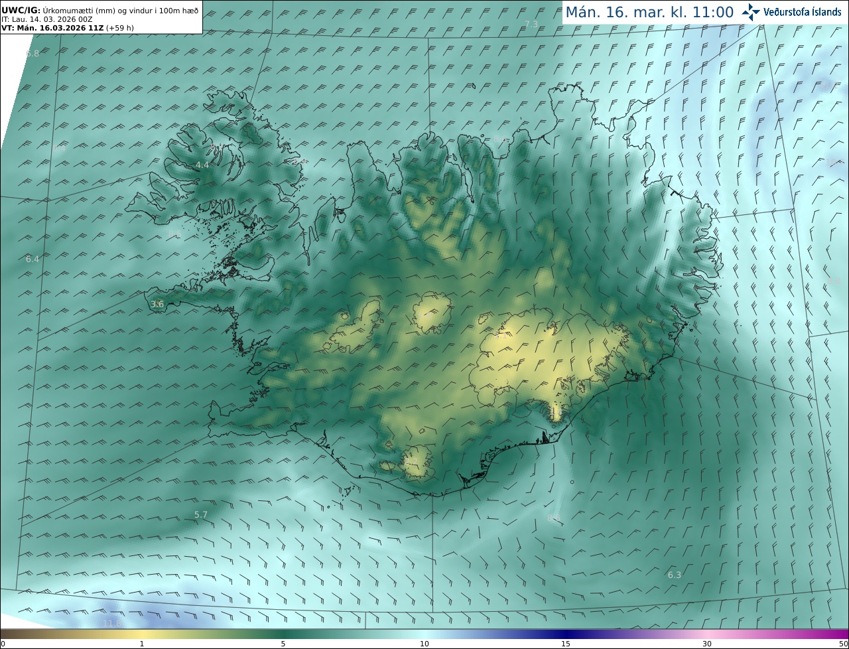Click the IT: Lau. 14. 03. 2026 00Z line
The width and height of the screenshot is (849, 649).
pyautogui.click(x=46, y=19)
